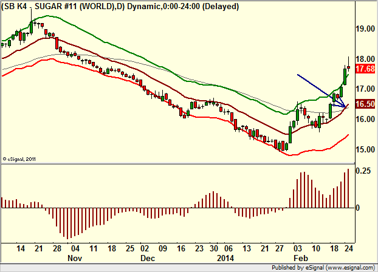Select the last candlestick near 17.68
The width and height of the screenshot is (378, 272).
tap(349, 67)
